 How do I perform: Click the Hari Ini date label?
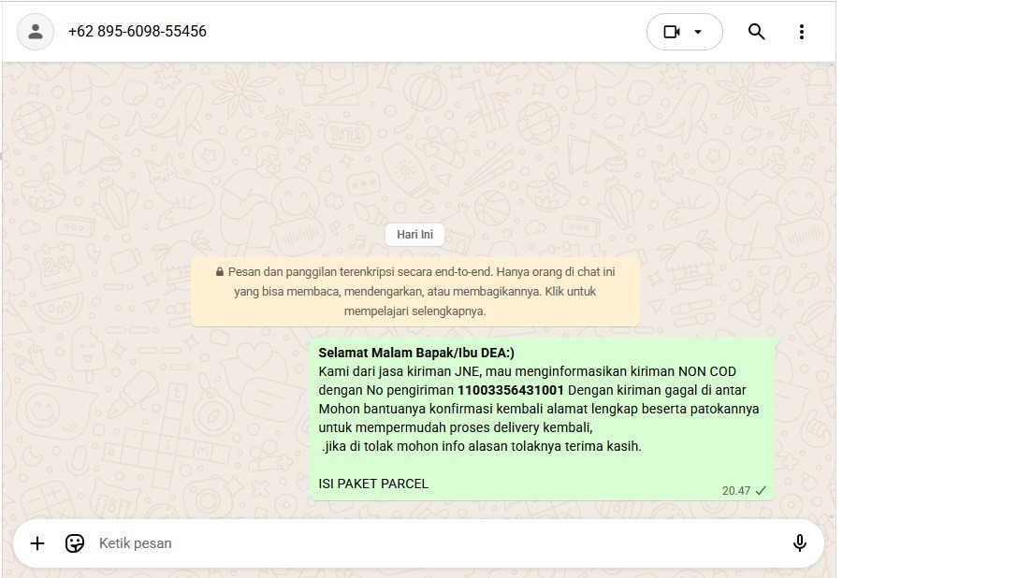point(415,234)
